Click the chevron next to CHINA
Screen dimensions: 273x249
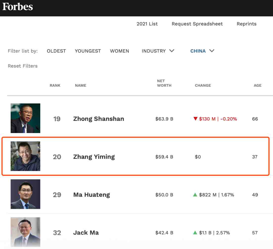pyautogui.click(x=212, y=51)
